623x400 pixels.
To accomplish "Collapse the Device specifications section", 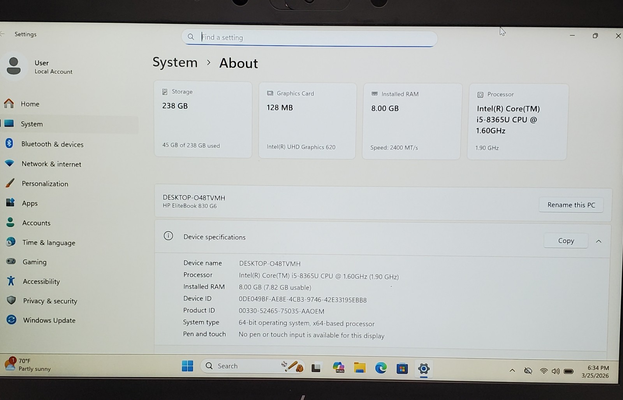I will pyautogui.click(x=599, y=241).
